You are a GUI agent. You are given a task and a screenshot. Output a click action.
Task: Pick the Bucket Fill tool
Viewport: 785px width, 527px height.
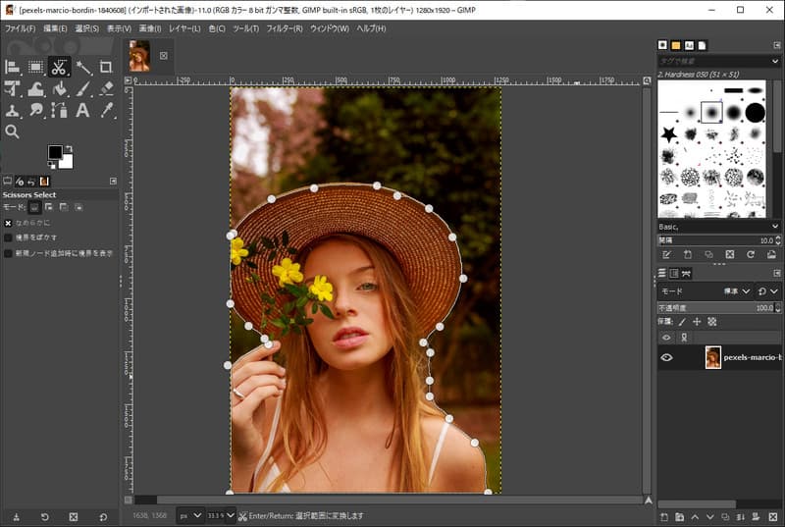coord(59,88)
